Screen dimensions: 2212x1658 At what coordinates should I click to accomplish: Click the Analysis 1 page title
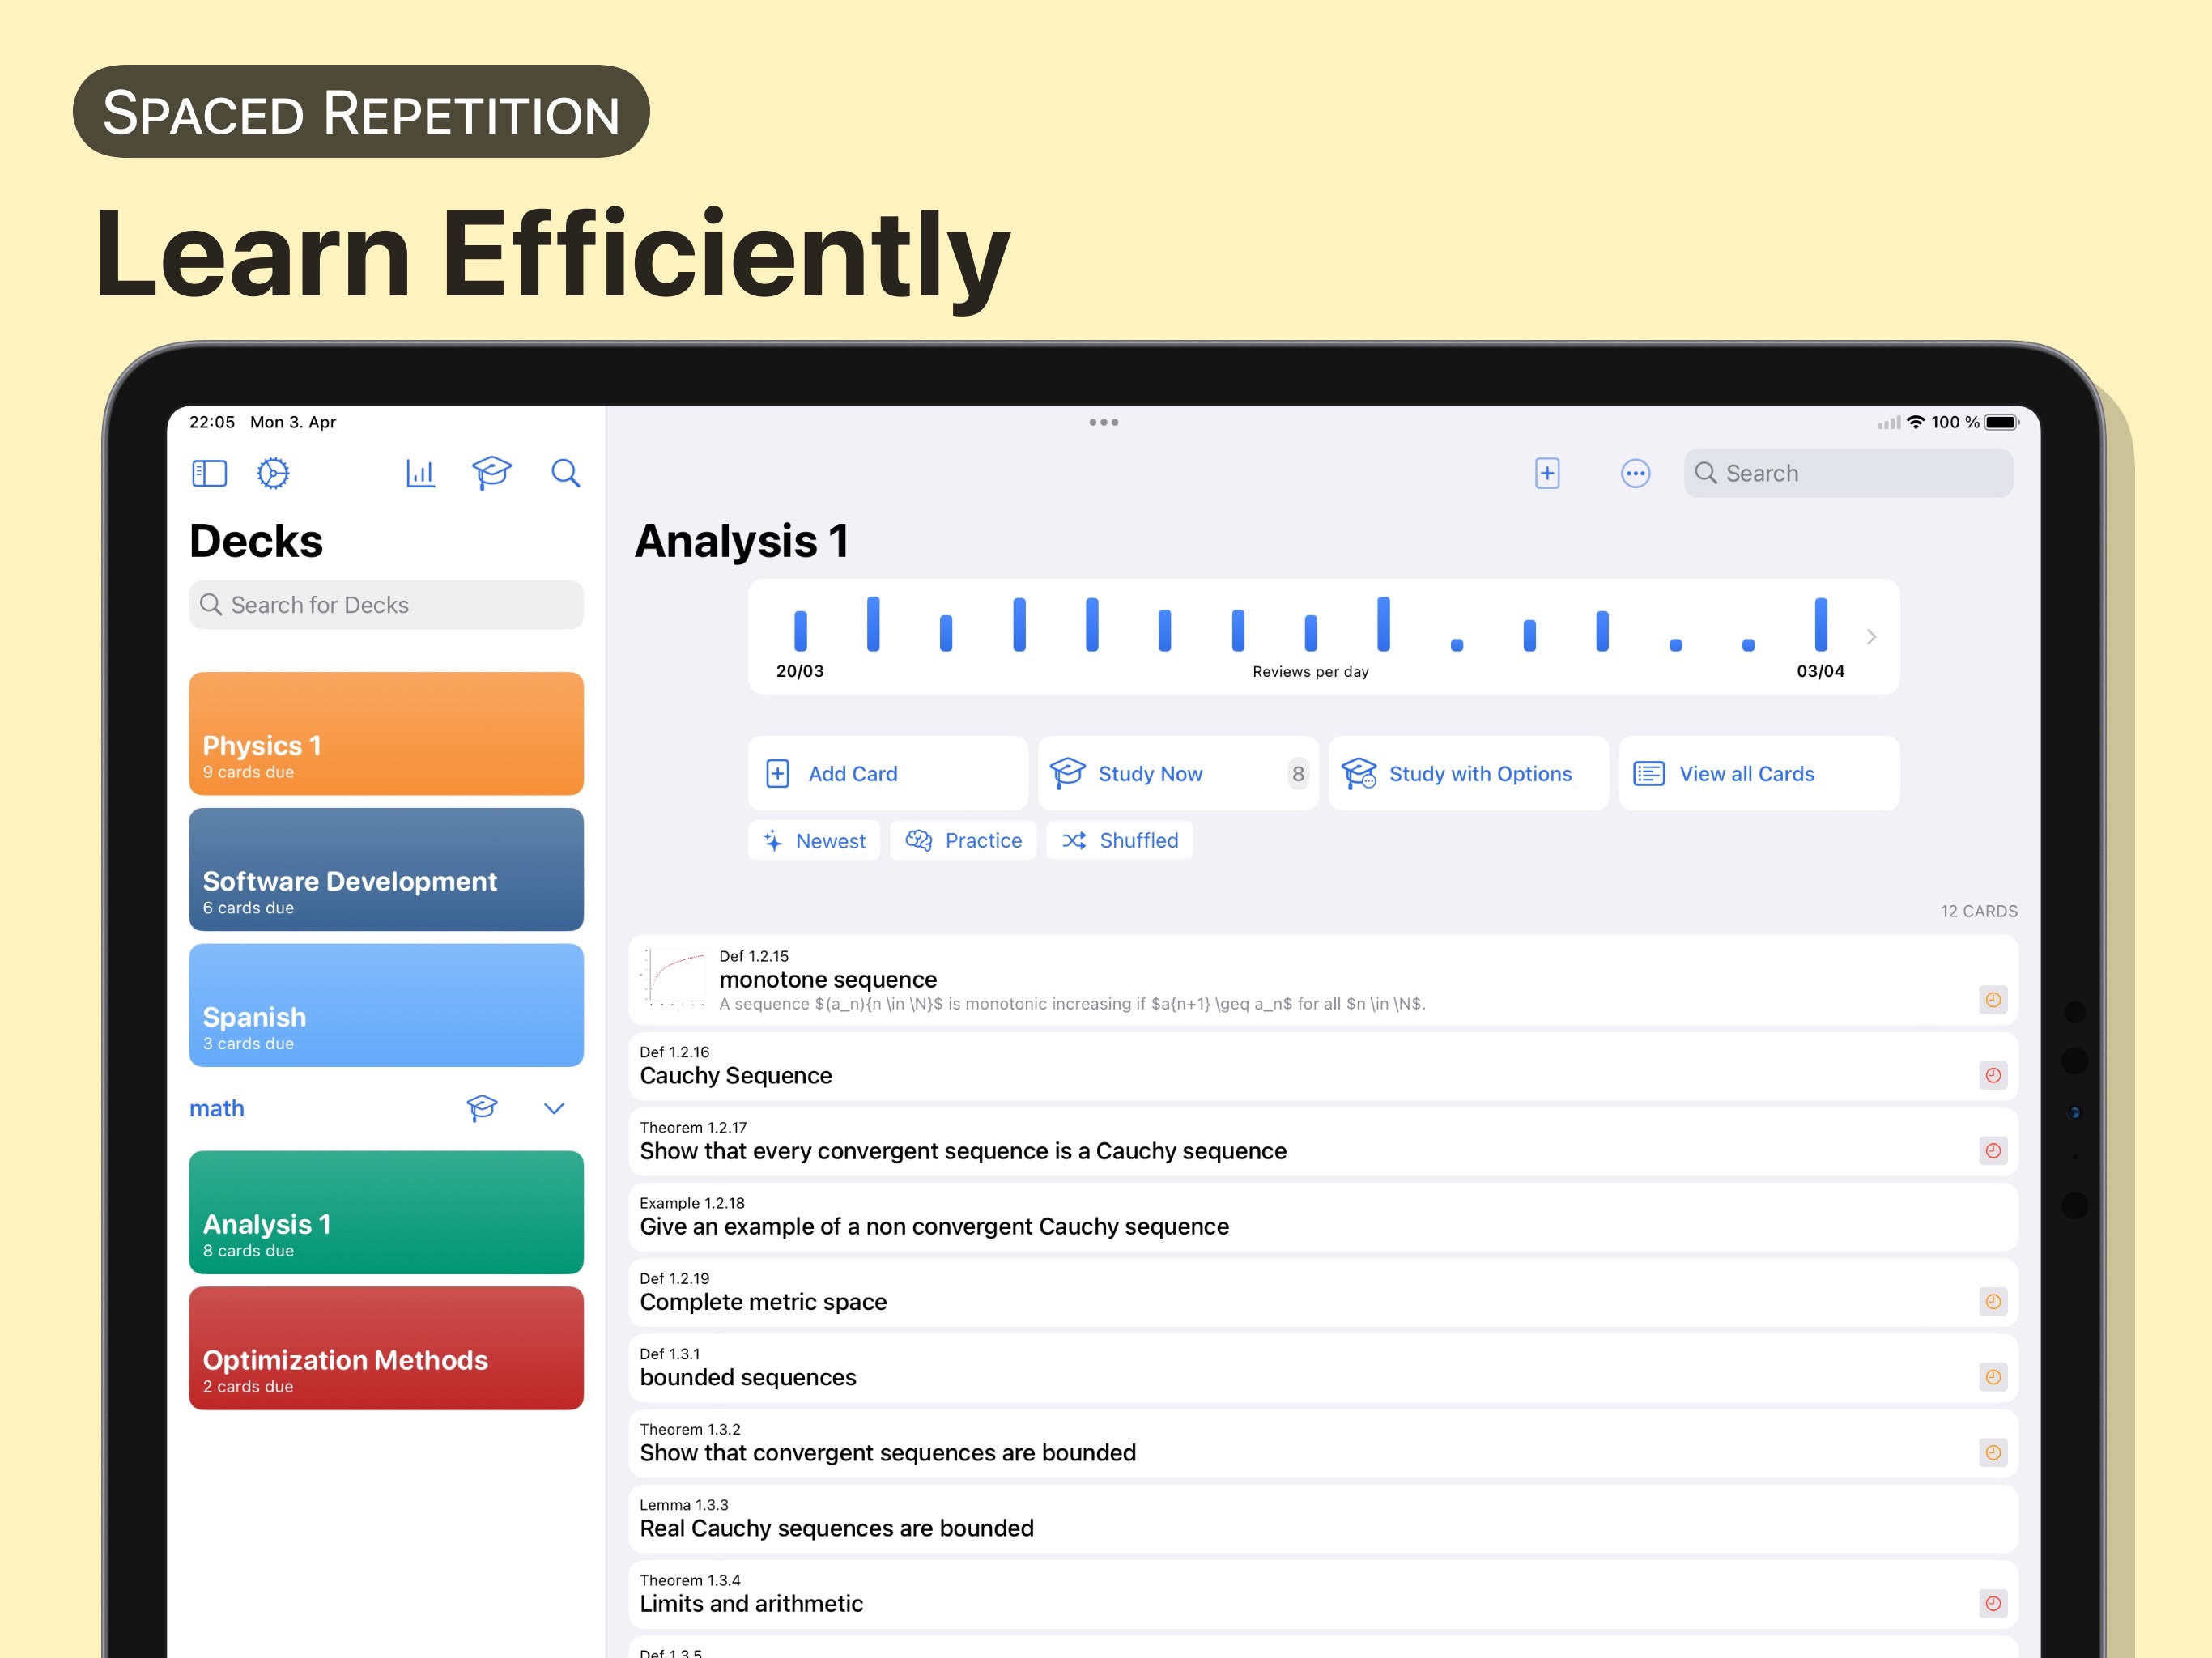pyautogui.click(x=742, y=541)
